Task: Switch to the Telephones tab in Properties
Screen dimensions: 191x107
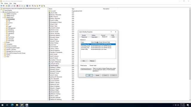Action: coord(84,37)
